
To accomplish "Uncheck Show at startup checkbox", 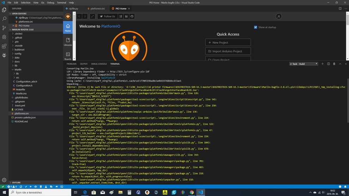I will (x=256, y=27).
